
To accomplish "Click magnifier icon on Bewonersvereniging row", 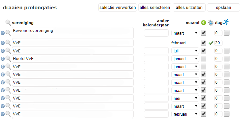I will [8, 33].
